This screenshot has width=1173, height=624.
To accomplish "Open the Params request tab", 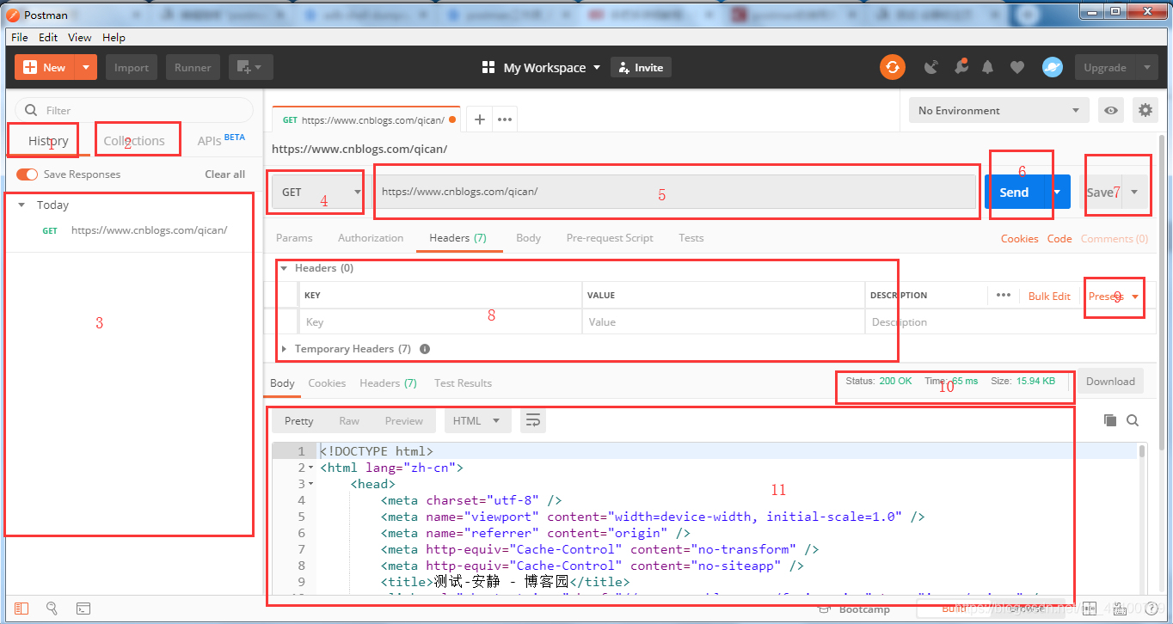I will pyautogui.click(x=294, y=238).
